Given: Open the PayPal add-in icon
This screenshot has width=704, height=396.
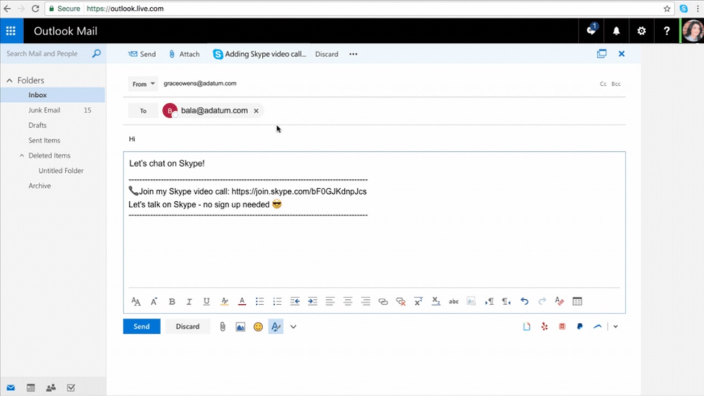Looking at the screenshot, I should 579,326.
